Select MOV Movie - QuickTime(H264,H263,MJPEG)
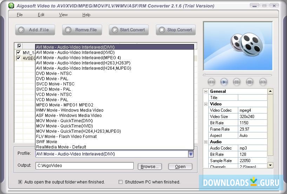 pyautogui.click(x=114, y=131)
